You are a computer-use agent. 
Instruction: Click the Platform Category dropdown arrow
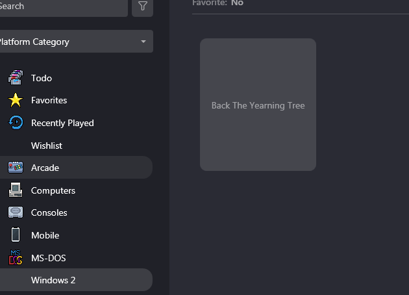coord(143,42)
